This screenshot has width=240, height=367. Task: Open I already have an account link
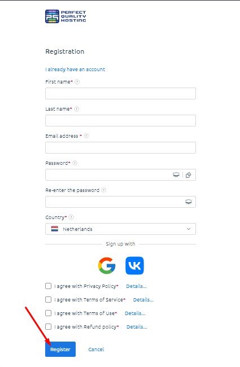(75, 69)
